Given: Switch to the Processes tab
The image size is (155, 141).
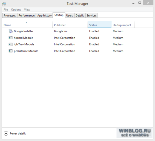Looking at the screenshot, I should [x=10, y=16].
